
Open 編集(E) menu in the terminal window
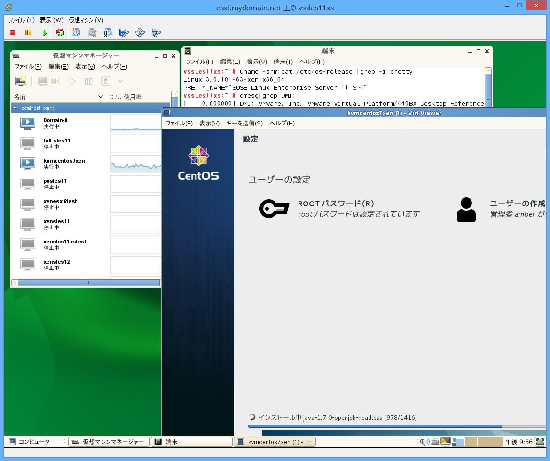tap(230, 62)
